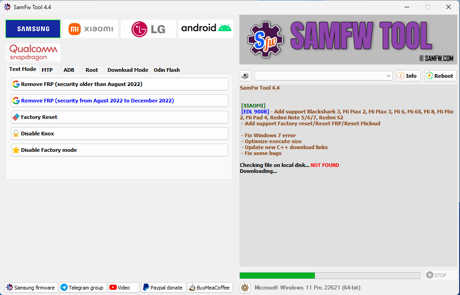This screenshot has height=295, width=460.
Task: Run Remove FRP for security older than August 2022
Action: click(119, 84)
